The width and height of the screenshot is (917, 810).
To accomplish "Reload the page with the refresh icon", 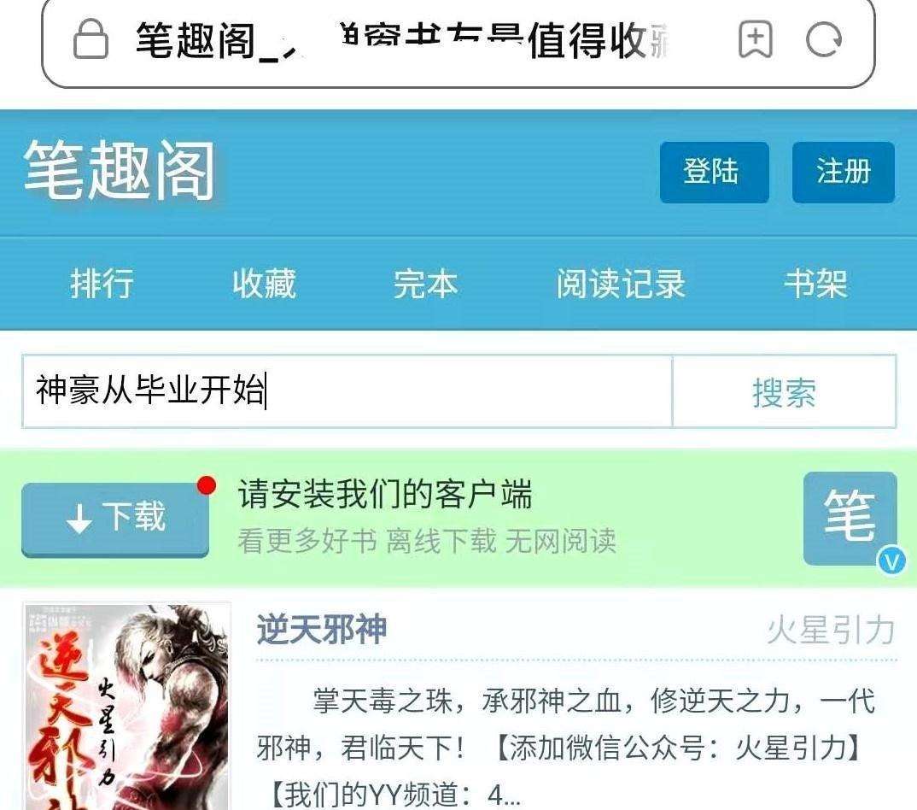I will coord(823,40).
